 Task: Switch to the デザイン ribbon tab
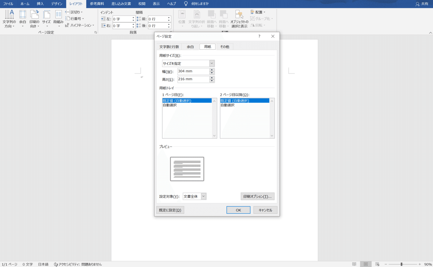click(57, 4)
